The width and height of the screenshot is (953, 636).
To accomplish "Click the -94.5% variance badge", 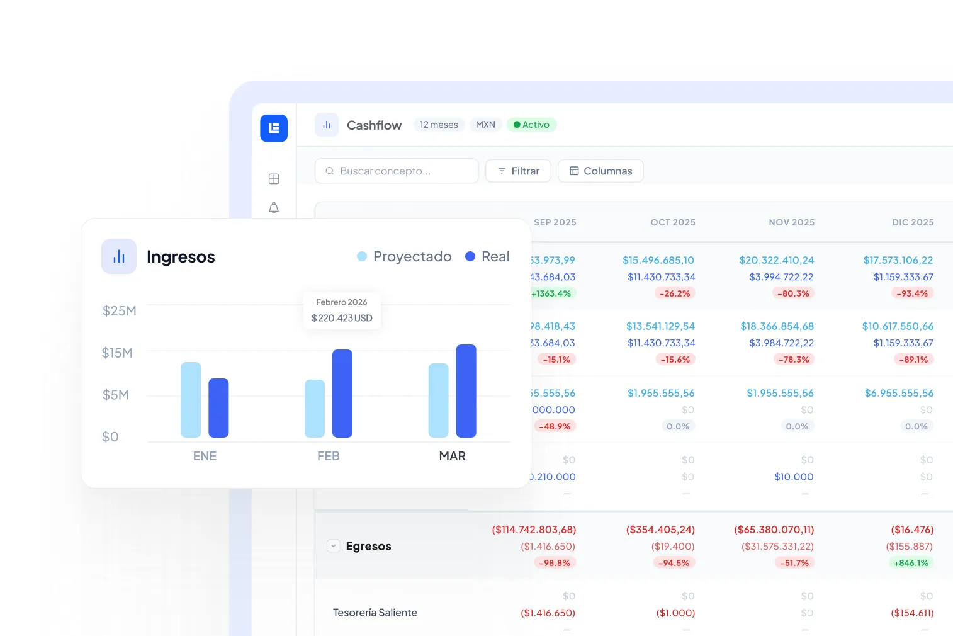I will [675, 563].
